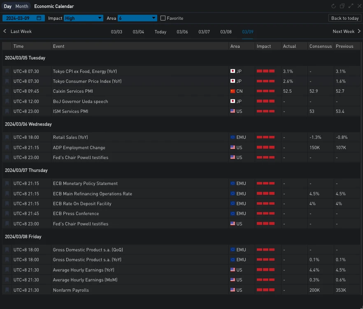Click the pop-out window icon
This screenshot has height=309, width=363.
342,6
